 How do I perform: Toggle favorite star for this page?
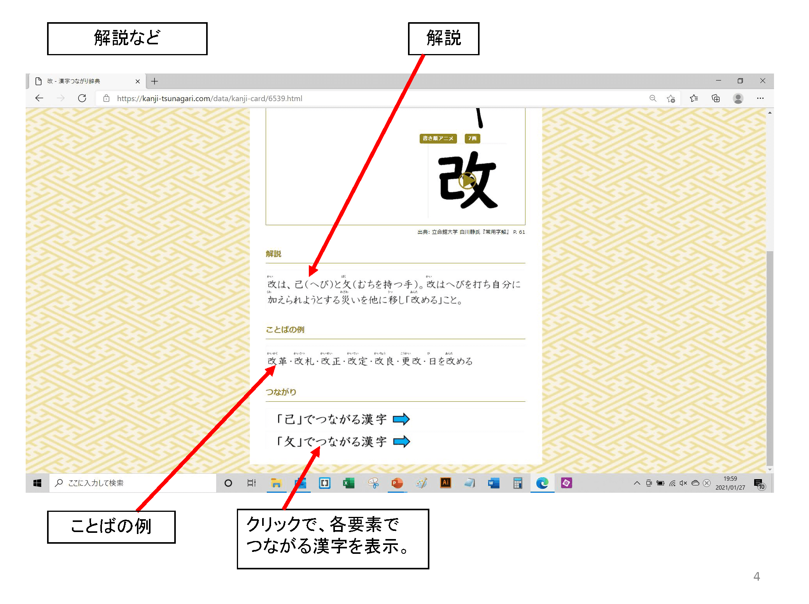(x=671, y=98)
